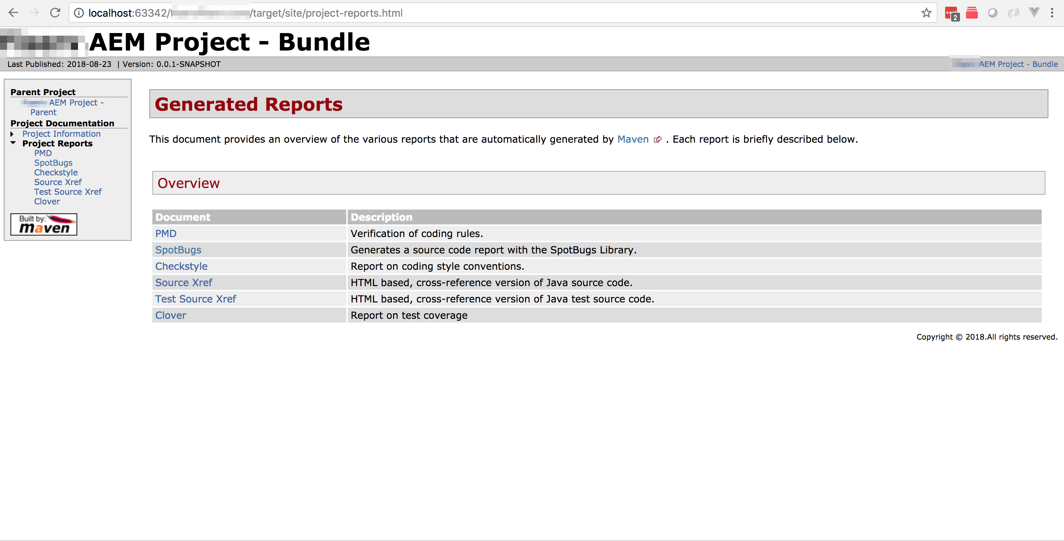The image size is (1064, 541).
Task: Click PMD link in Overview table
Action: 166,234
